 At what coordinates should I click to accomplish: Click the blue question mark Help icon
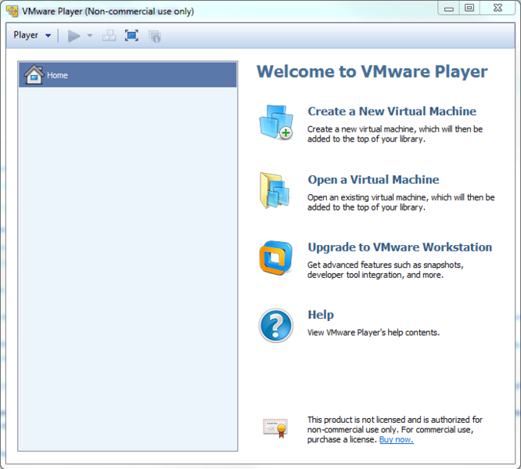[276, 326]
